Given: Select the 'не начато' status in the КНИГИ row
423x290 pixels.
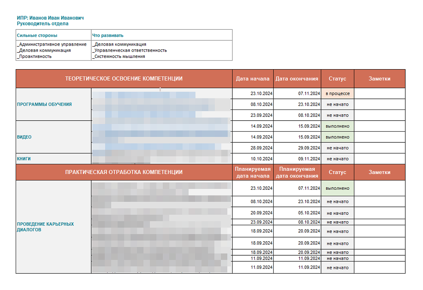Looking at the screenshot, I should (x=337, y=159).
